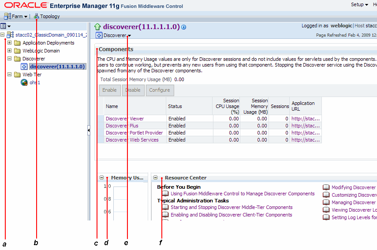Collapse the navigation pane with splitter arrow

89,130
